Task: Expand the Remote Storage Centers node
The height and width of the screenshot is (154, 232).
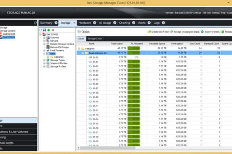Action: tap(44, 44)
